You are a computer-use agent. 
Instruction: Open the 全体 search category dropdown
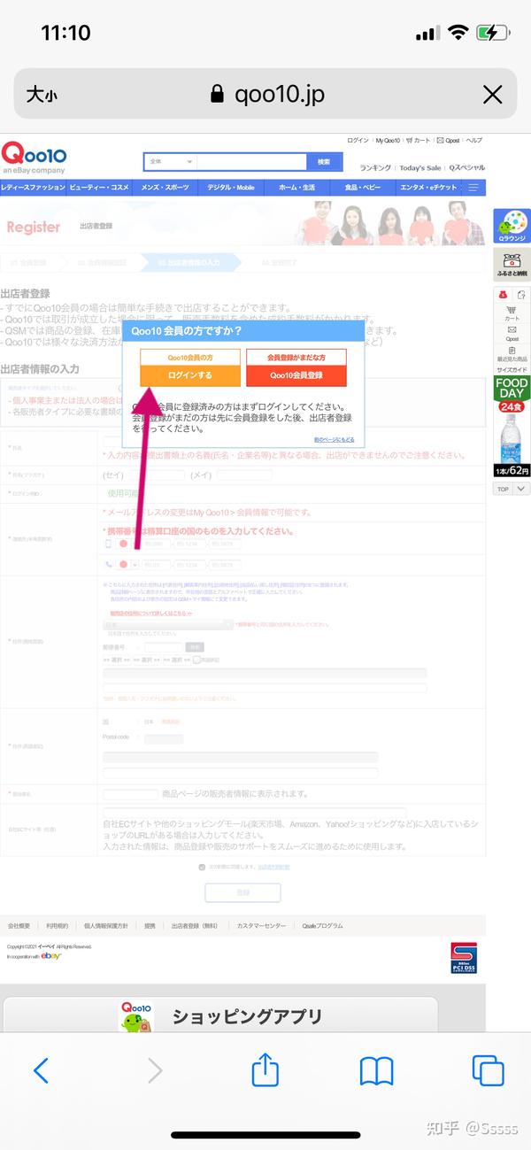(171, 162)
